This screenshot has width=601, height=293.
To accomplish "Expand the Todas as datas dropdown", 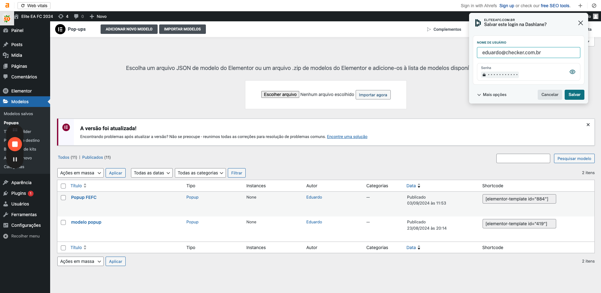I will 152,173.
